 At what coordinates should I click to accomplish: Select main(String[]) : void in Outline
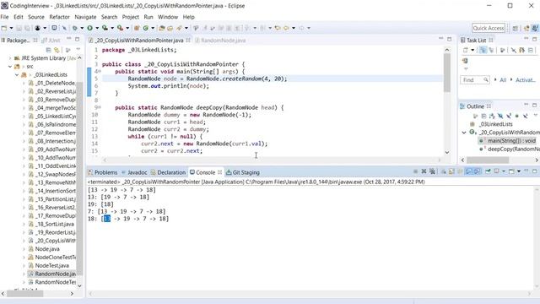pos(511,141)
